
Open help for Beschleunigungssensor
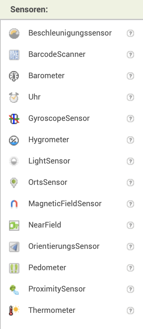click(130, 33)
